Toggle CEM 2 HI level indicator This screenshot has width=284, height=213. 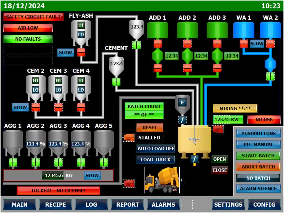click(36, 80)
